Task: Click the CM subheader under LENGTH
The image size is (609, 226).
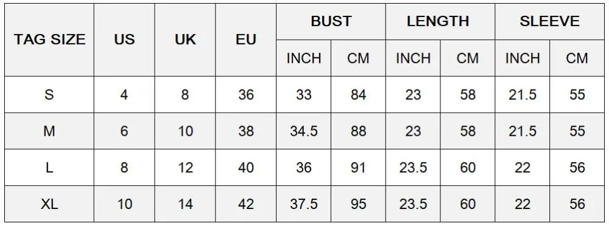Action: click(x=468, y=58)
